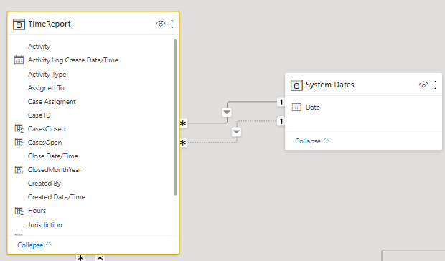
Task: Click the System Dates table icon
Action: 296,85
